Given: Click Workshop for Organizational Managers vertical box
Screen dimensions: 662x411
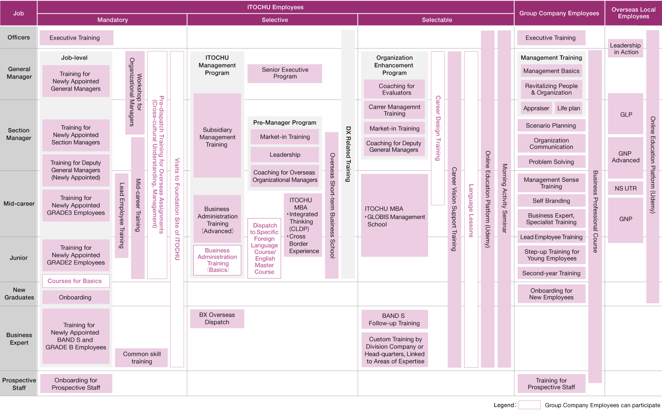Looking at the screenshot, I should click(x=135, y=93).
